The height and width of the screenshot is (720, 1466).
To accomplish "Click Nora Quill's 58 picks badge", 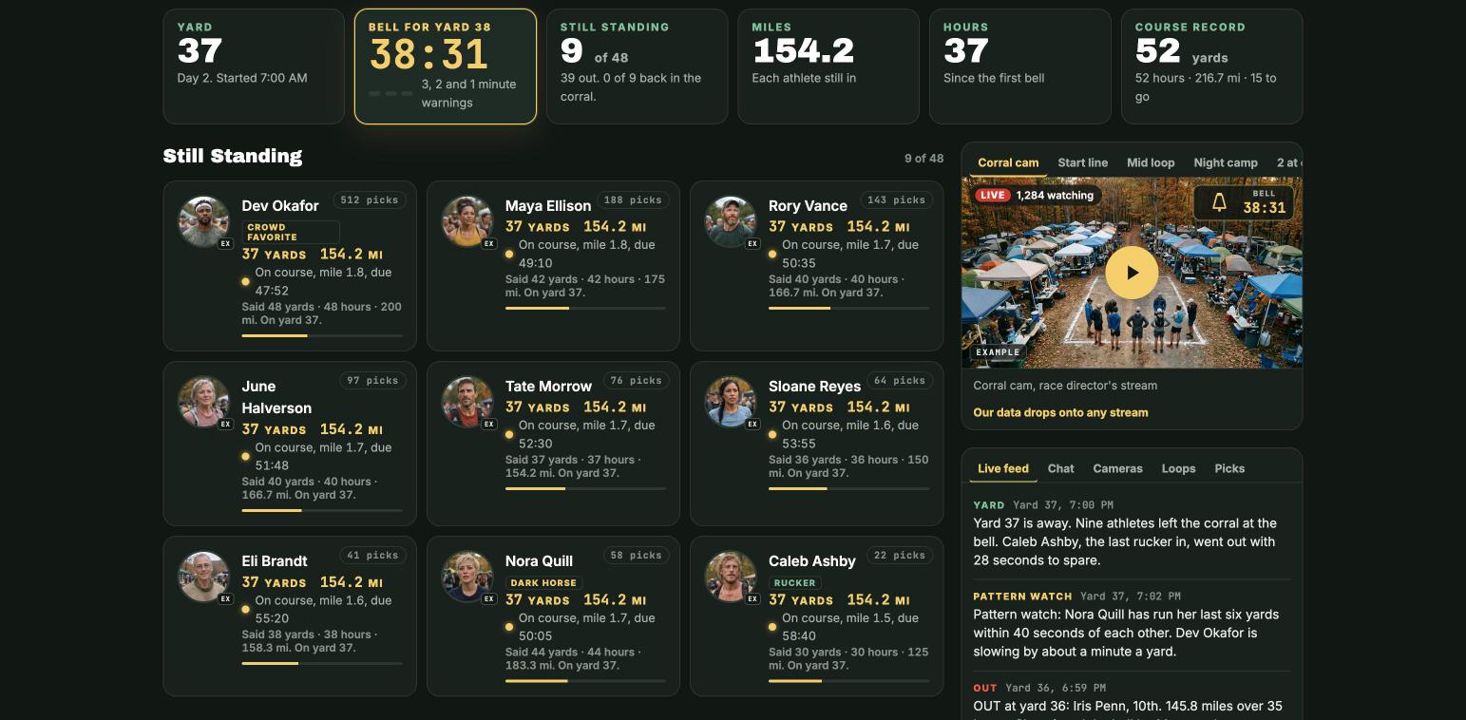I will point(637,556).
